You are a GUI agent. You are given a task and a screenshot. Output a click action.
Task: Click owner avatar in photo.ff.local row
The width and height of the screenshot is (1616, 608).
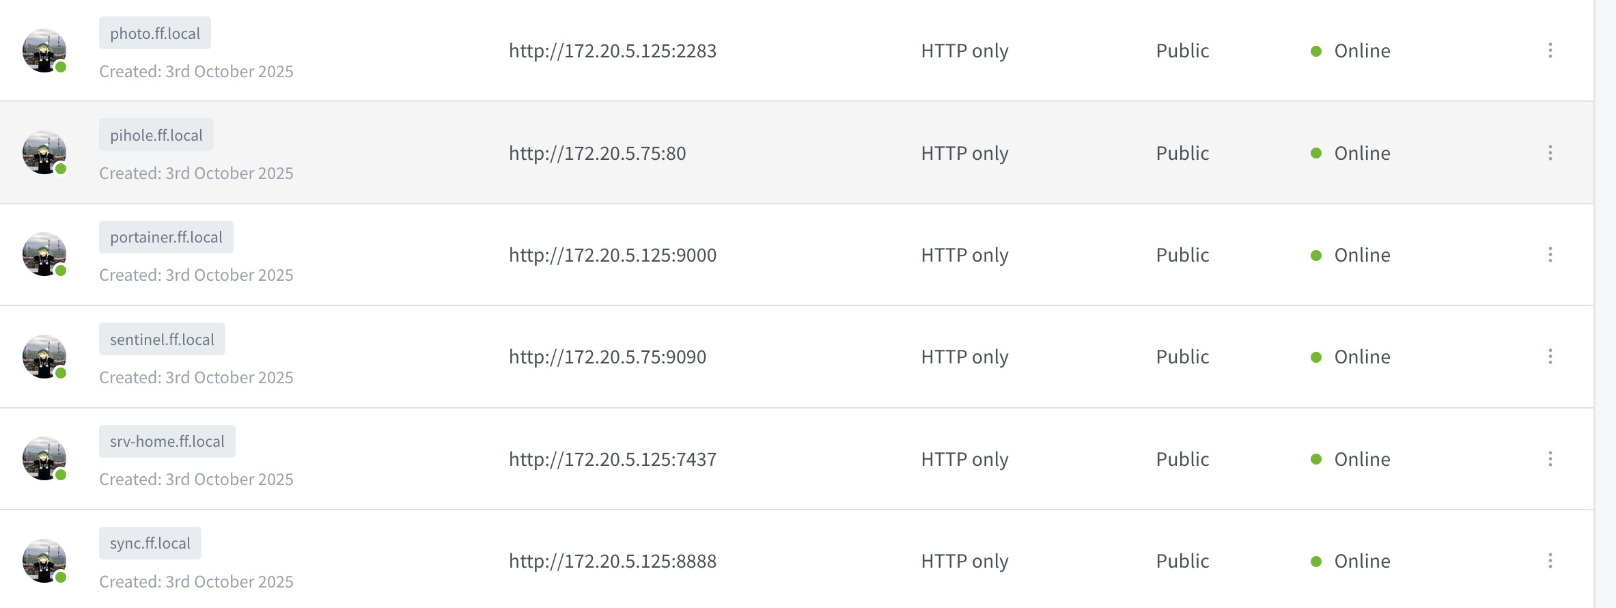tap(44, 51)
